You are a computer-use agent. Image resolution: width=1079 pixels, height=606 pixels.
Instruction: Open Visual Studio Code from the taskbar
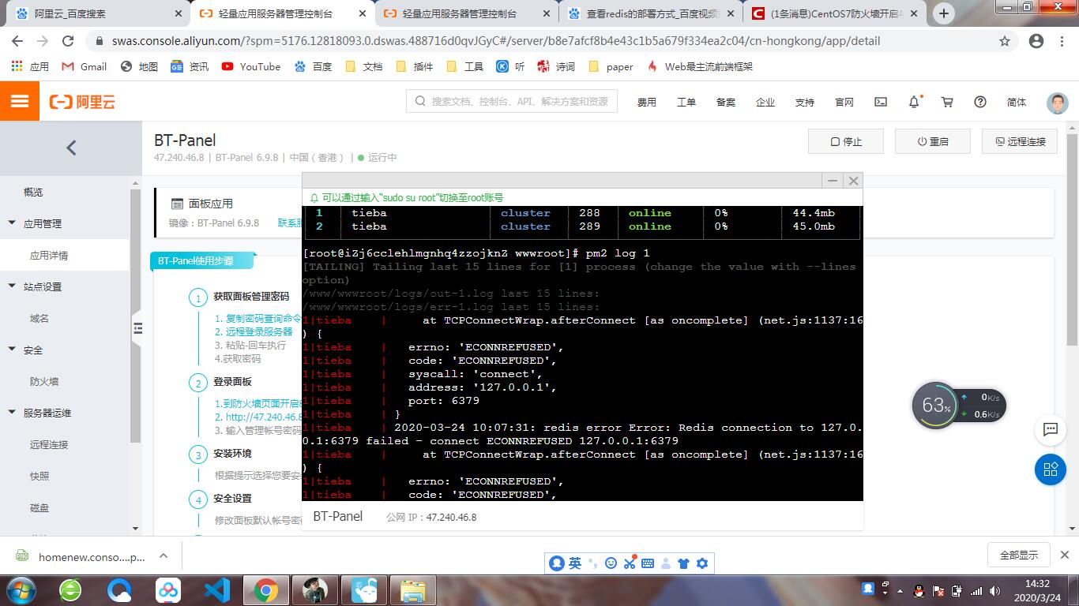pos(216,590)
